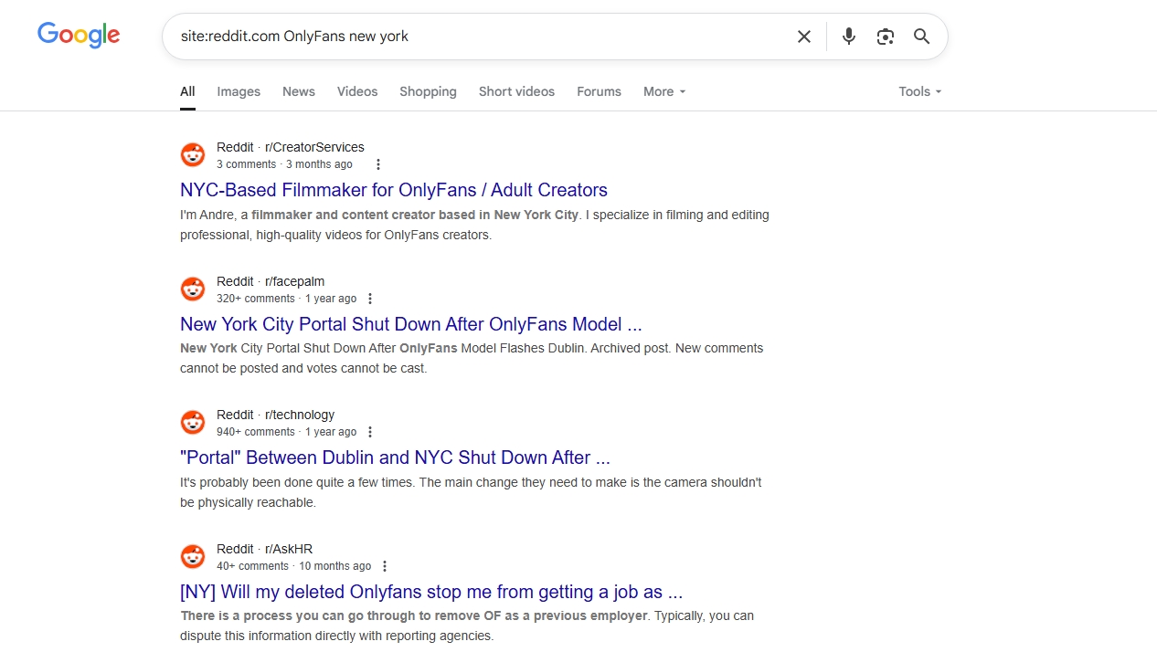Click snippet 'It's probably been done quite a few times'

pyautogui.click(x=471, y=492)
